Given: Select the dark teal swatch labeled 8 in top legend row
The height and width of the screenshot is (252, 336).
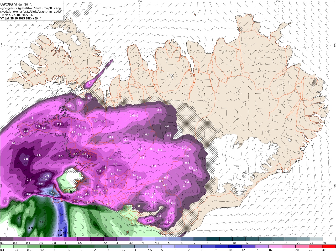Looking at the screenshot, I should click(213, 239).
